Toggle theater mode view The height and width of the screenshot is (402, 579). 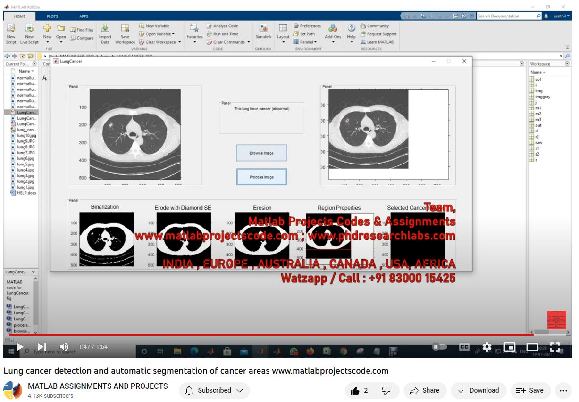[x=532, y=347]
